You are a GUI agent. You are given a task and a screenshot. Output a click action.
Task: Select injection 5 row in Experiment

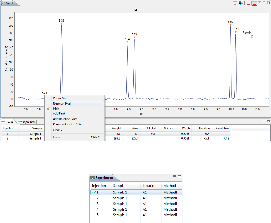click(136, 215)
